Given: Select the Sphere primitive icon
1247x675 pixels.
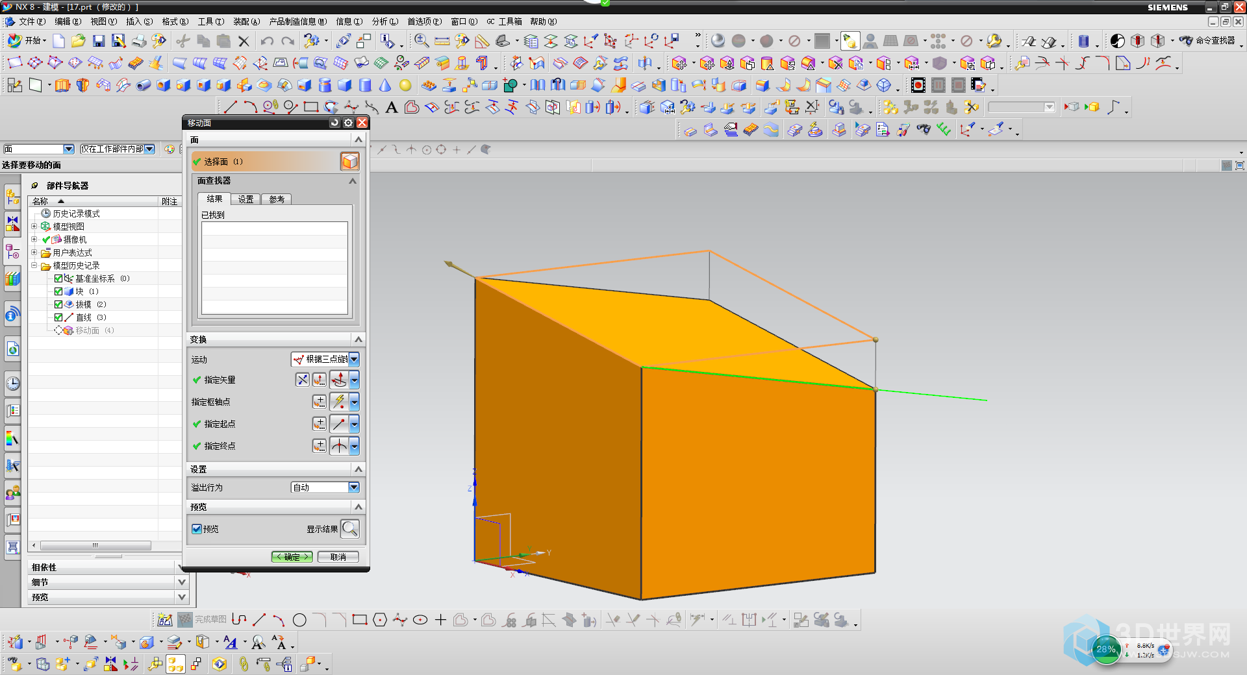Looking at the screenshot, I should coord(405,85).
